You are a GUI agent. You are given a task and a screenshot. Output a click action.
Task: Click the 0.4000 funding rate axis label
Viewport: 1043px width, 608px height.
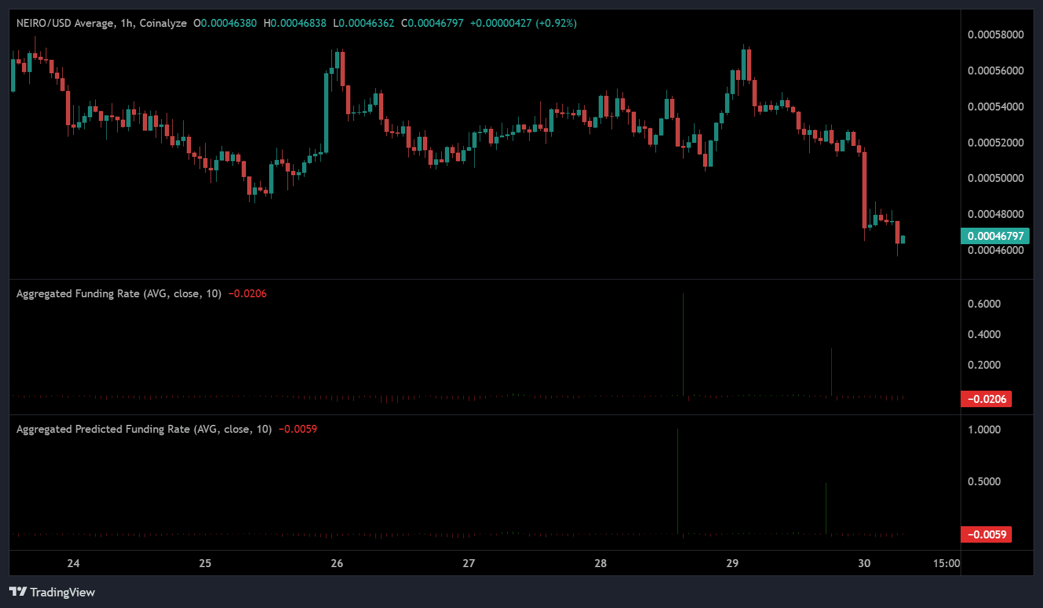point(984,335)
